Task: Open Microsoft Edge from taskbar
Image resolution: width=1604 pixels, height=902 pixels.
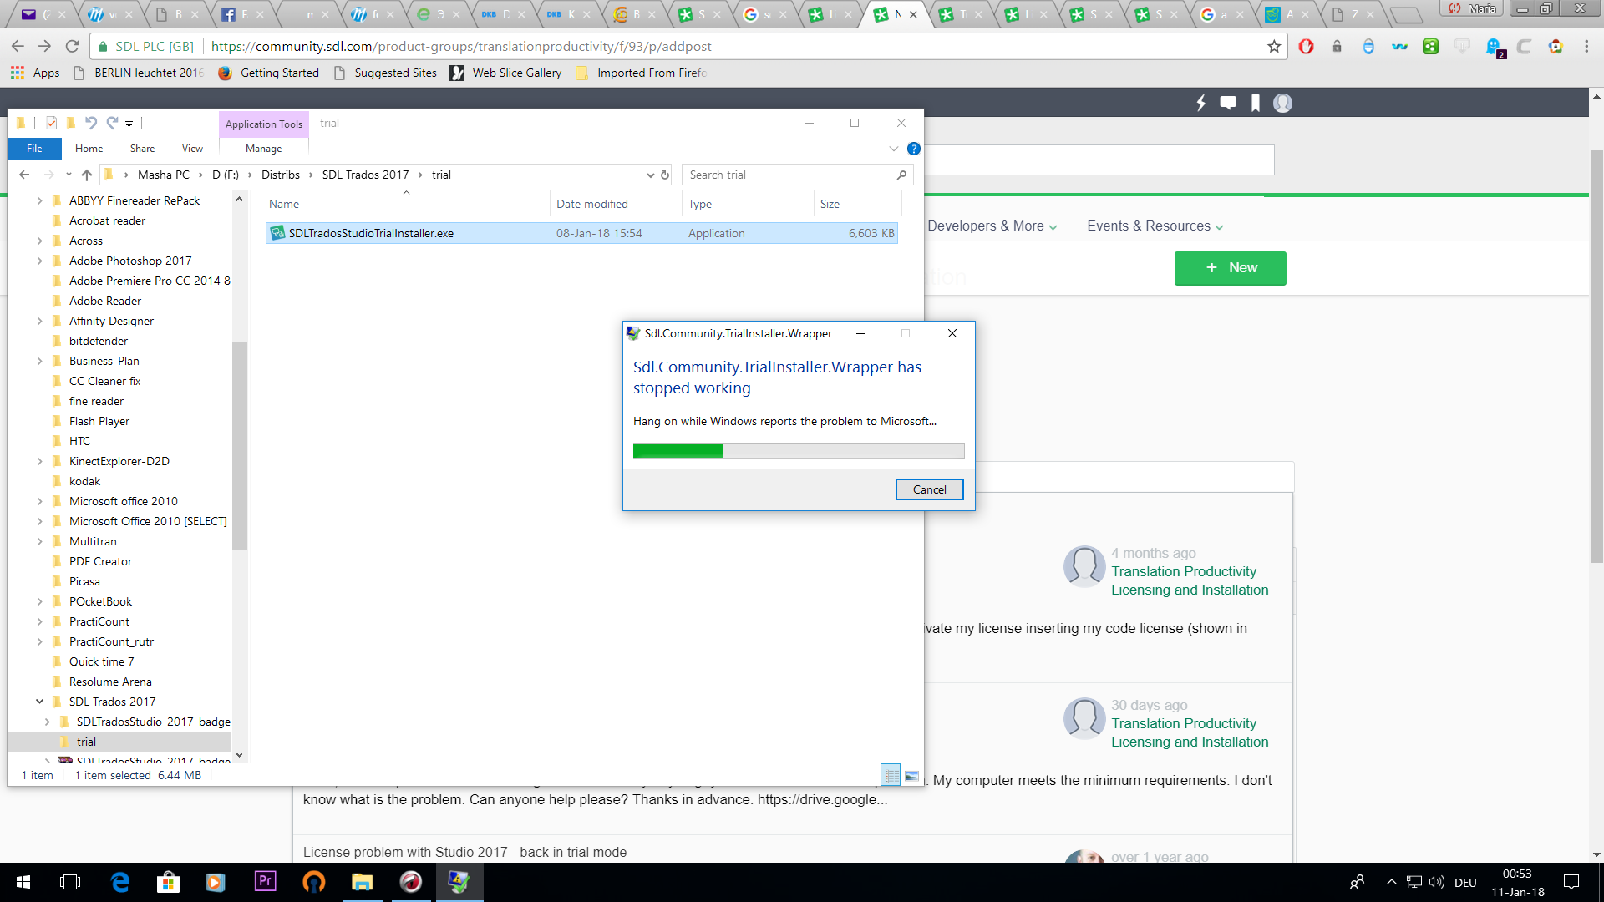Action: click(120, 882)
